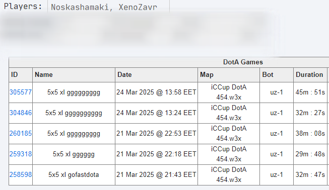Screen dimensions: 329x190
Task: Open game ID 305577 link
Action: [x=21, y=92]
